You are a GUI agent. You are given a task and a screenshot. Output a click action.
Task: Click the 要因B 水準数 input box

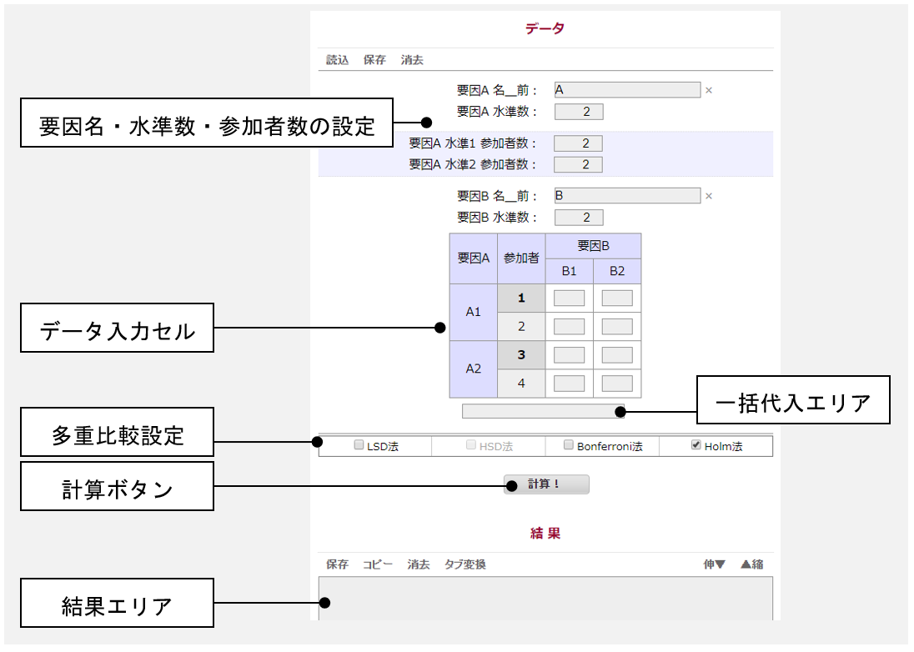click(578, 218)
